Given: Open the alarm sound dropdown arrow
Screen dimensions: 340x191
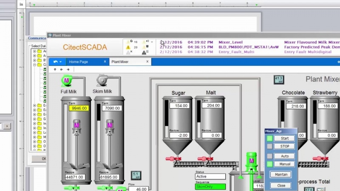Looking at the screenshot, I should pos(152,42).
